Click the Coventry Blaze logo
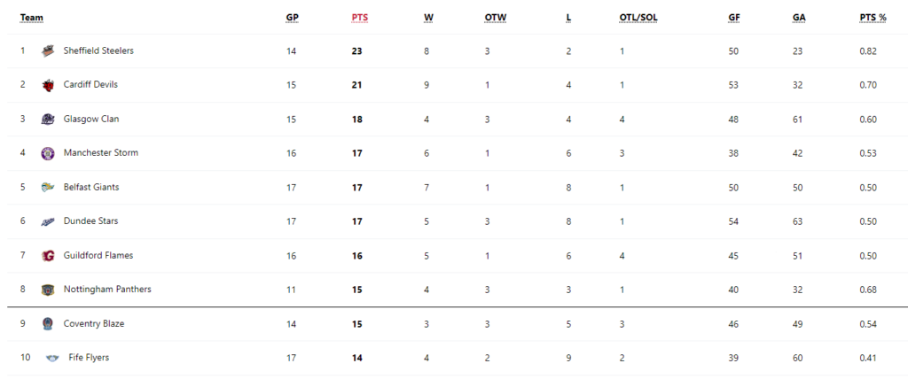This screenshot has width=908, height=379. click(48, 324)
